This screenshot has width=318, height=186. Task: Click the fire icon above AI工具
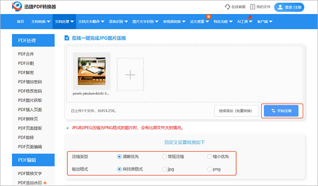tap(250, 17)
